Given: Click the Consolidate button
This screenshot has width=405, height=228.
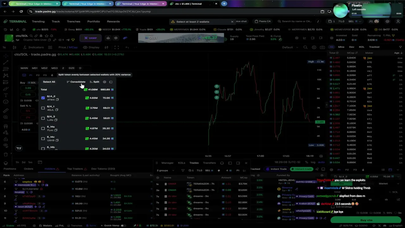Looking at the screenshot, I should (76, 82).
